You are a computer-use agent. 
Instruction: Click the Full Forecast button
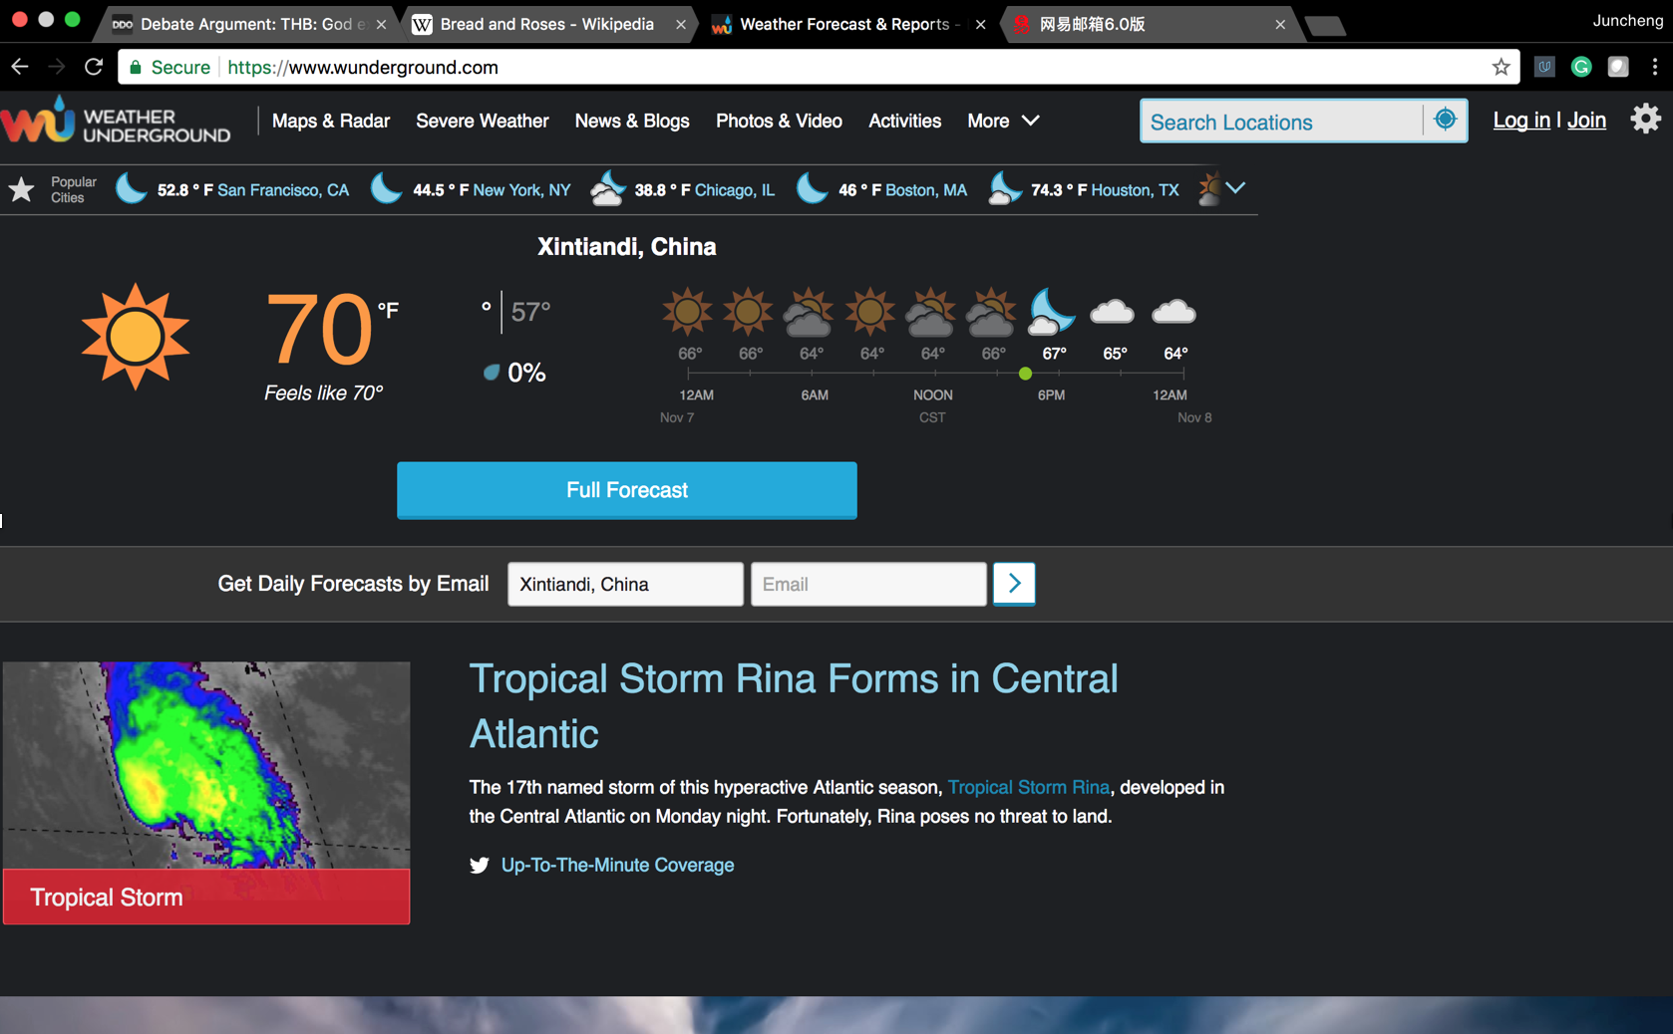(x=627, y=490)
